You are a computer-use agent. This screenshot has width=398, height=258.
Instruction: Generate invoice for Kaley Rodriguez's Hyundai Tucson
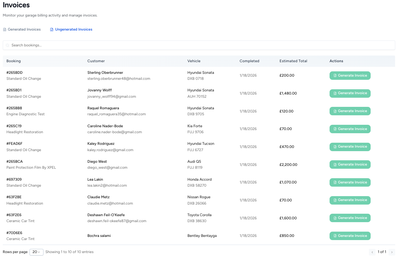point(350,147)
